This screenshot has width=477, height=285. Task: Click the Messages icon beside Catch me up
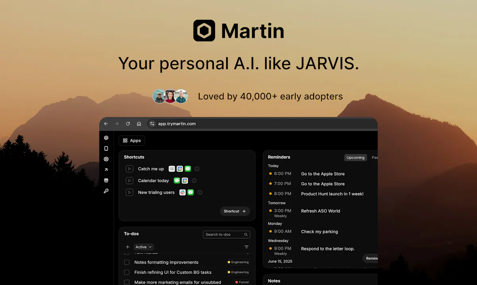click(188, 169)
